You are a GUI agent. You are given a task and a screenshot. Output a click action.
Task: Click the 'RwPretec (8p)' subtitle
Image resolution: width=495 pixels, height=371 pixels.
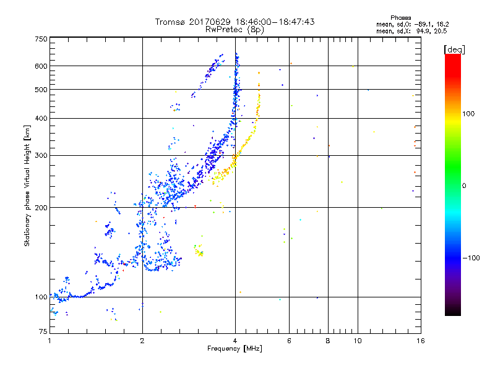[235, 30]
